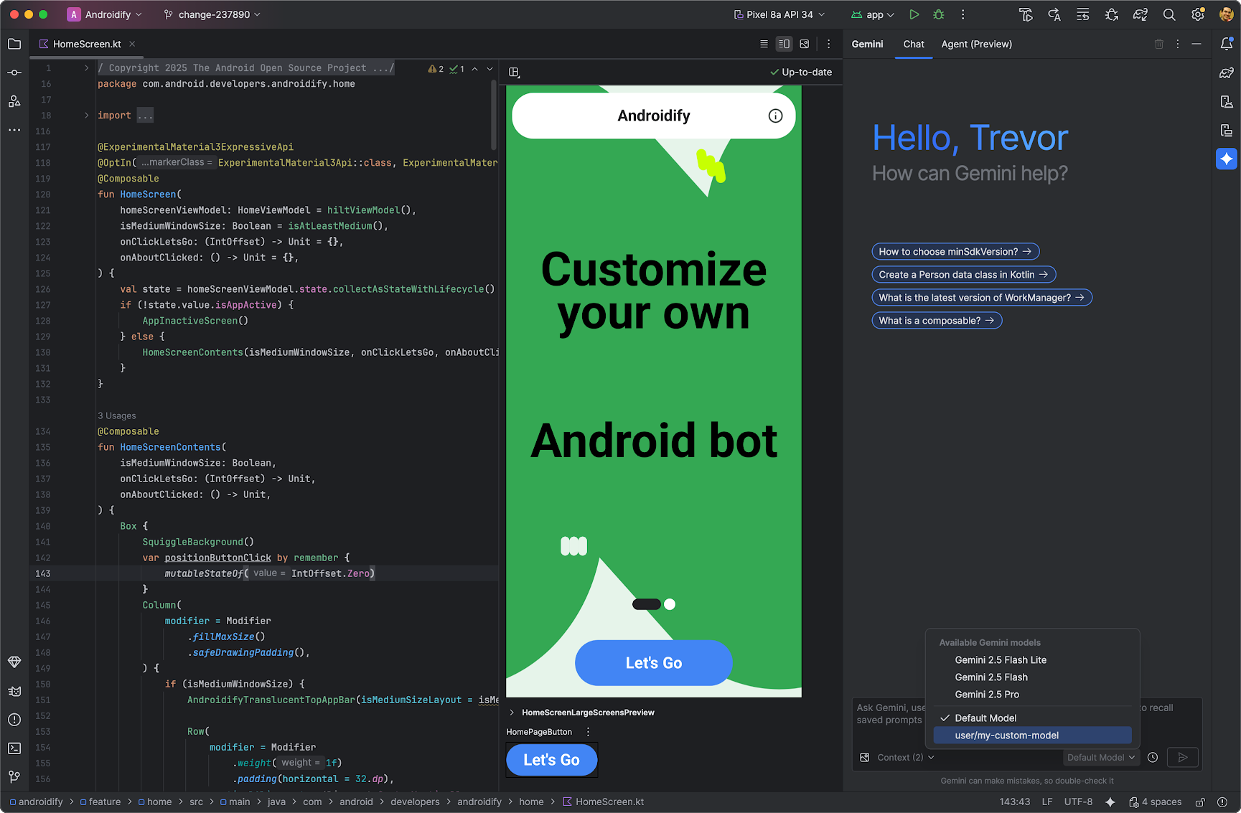Expand the change-237890 branch dropdown
Screen dimensions: 1241x813
[213, 14]
